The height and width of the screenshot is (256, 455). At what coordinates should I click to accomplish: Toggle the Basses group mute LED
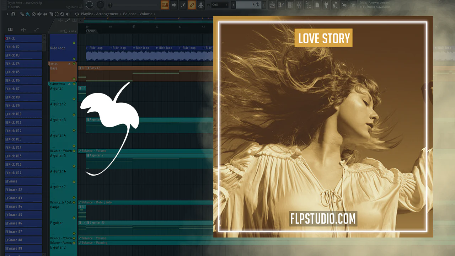point(74,64)
